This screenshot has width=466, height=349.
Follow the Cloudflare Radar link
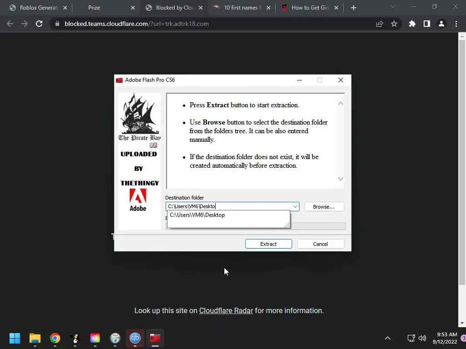(x=226, y=311)
